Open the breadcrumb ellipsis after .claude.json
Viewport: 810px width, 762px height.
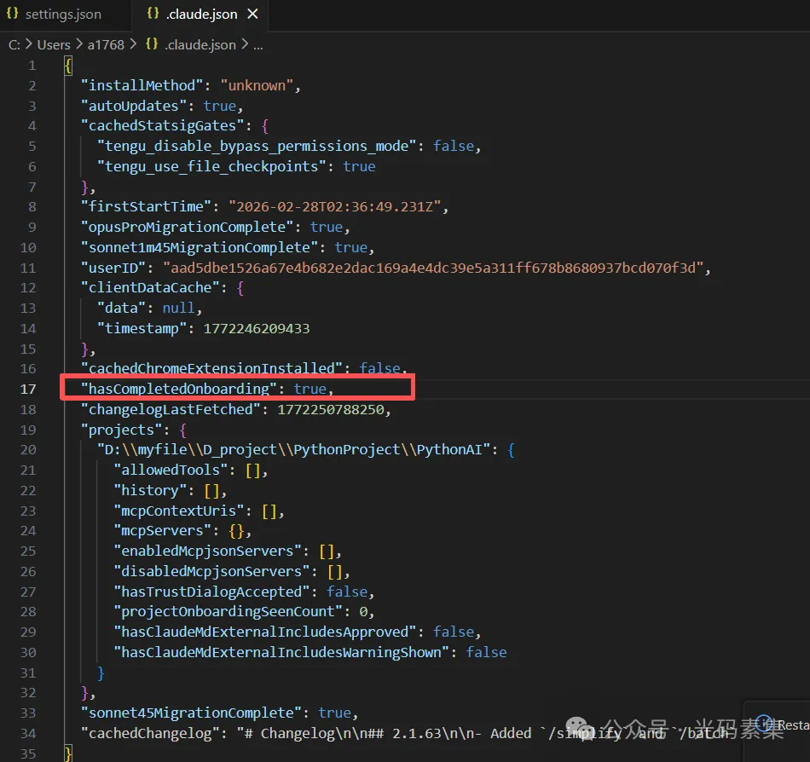[x=258, y=44]
